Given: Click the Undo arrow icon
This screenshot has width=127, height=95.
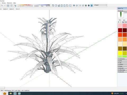Looking at the screenshot, I should pos(2,6).
